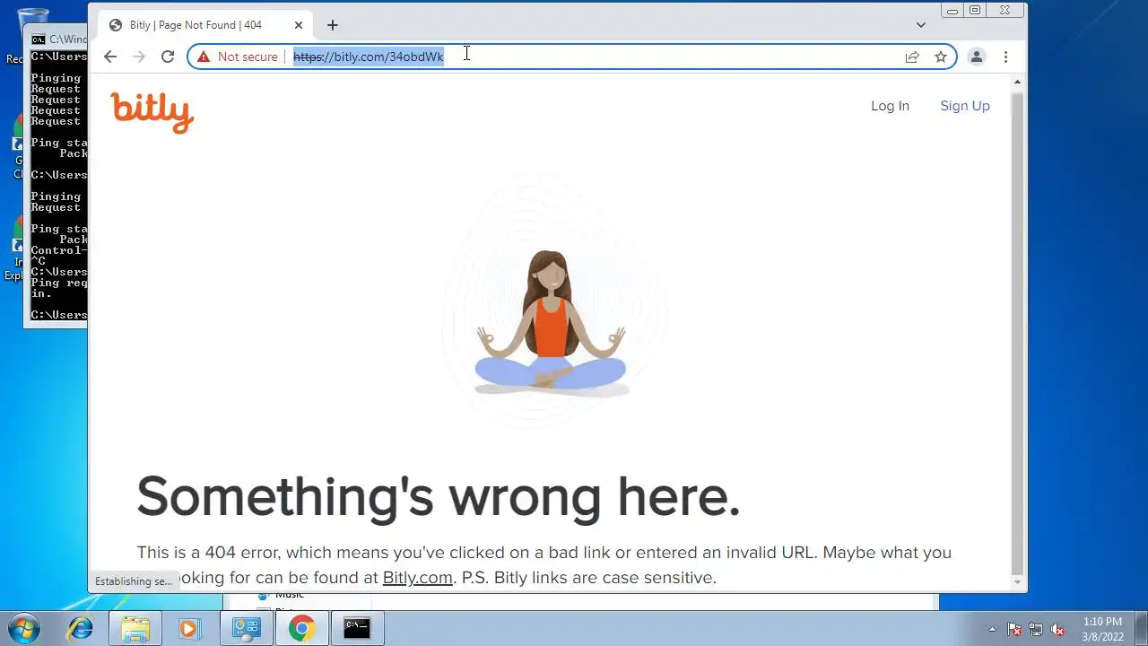Viewport: 1148px width, 646px height.
Task: Minimize the Chrome window
Action: pyautogui.click(x=952, y=11)
